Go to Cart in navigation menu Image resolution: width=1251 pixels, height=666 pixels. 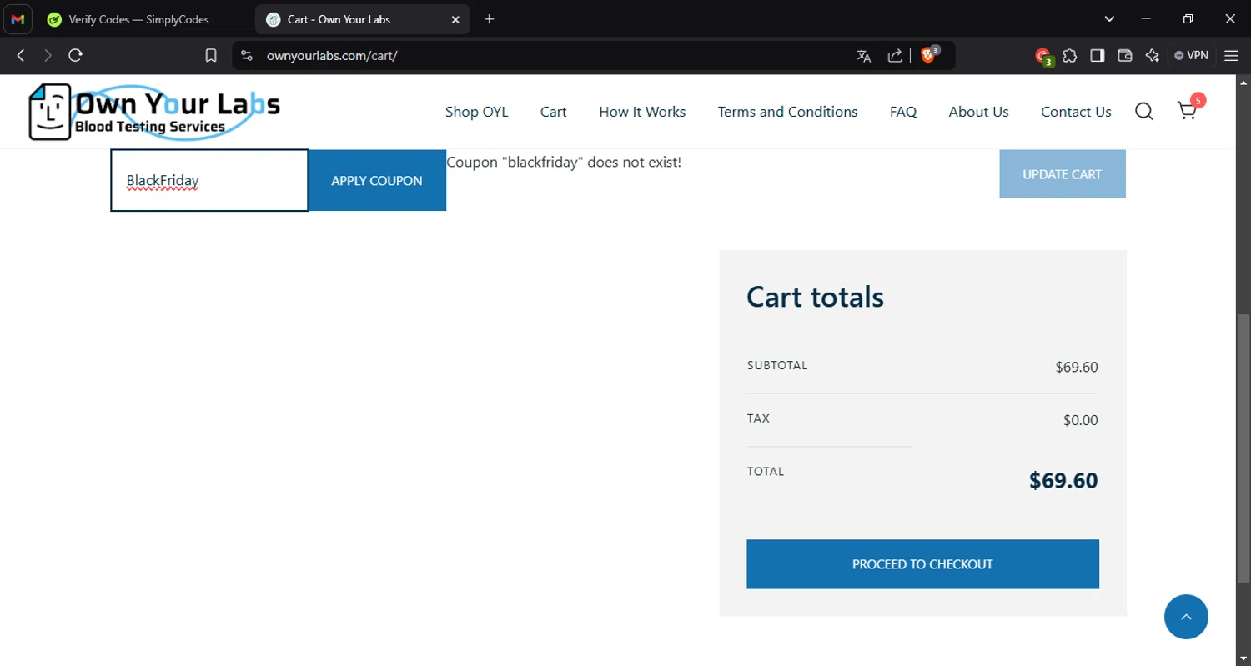553,112
